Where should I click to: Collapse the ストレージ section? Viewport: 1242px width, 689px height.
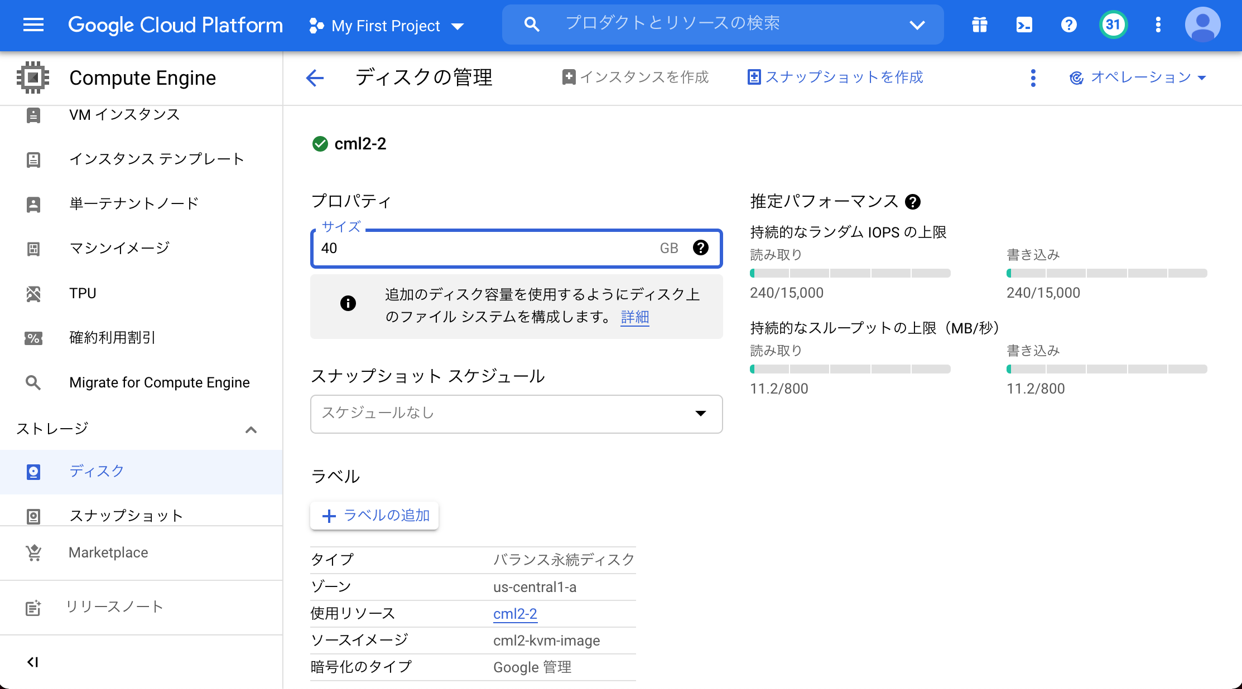251,430
